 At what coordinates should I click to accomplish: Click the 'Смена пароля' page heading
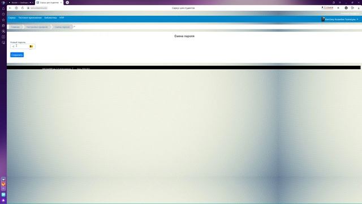coord(184,36)
